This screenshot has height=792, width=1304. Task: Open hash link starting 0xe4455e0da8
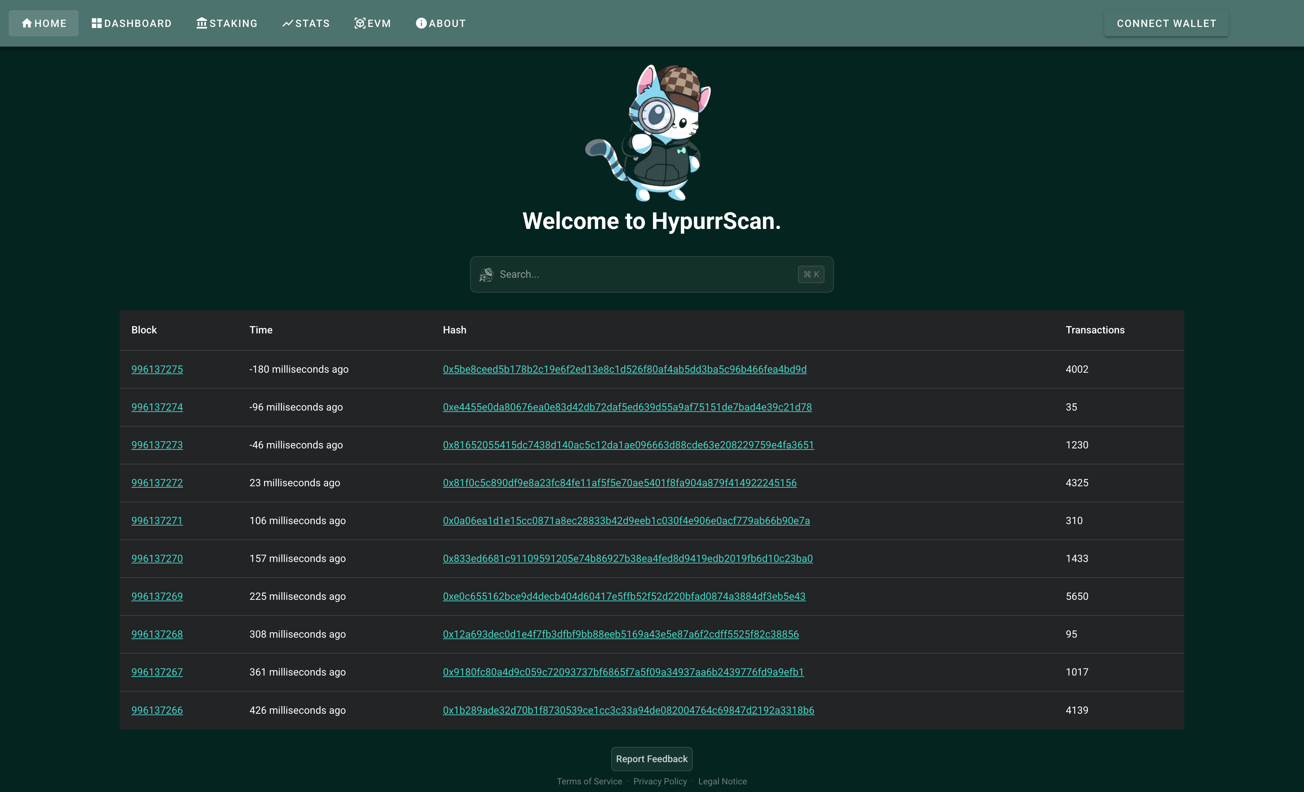(627, 407)
